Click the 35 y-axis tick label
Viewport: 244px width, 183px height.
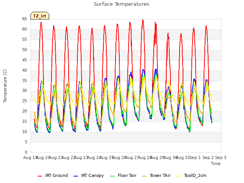24,80
